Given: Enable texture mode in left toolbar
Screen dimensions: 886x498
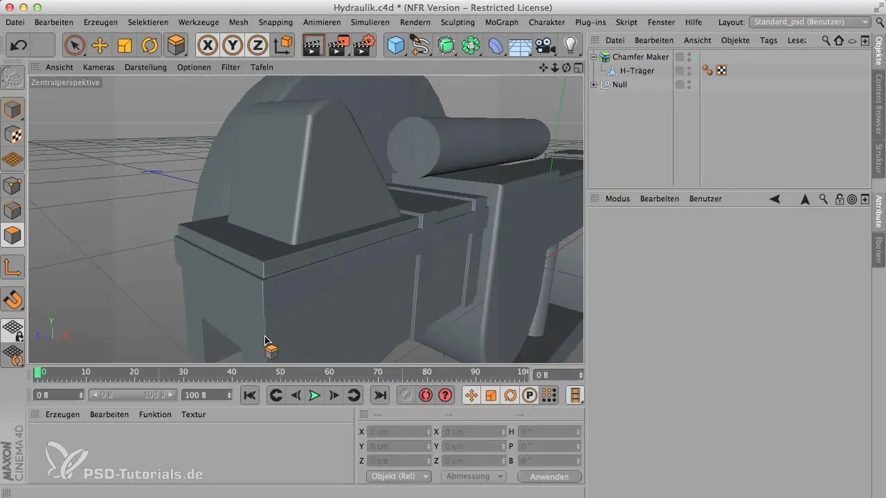Looking at the screenshot, I should (12, 134).
